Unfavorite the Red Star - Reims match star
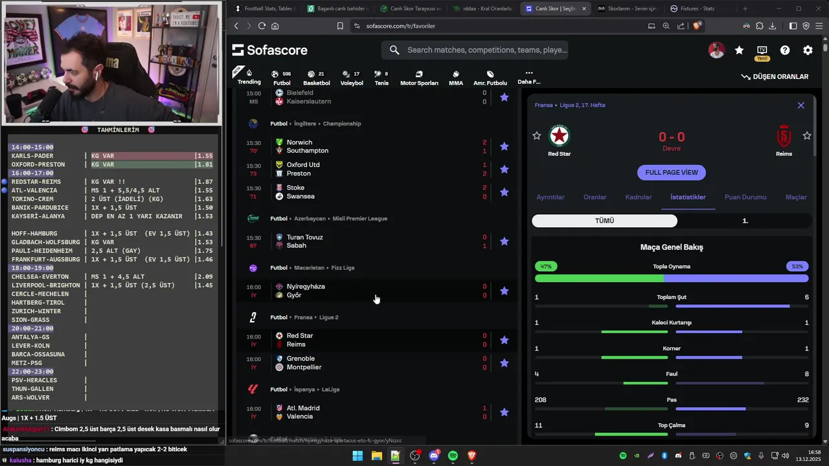 (x=505, y=340)
